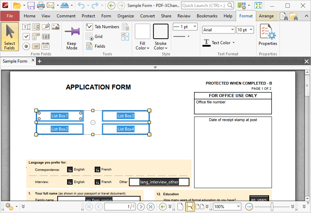Open Text Color dropdown arrow
The image size is (311, 213).
234,43
